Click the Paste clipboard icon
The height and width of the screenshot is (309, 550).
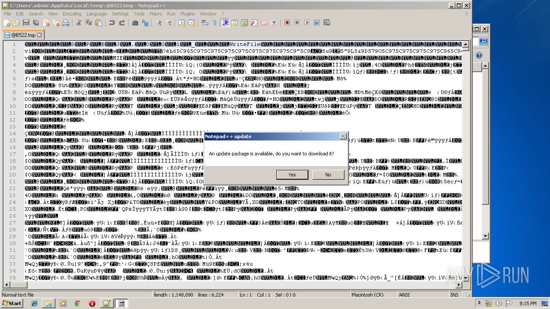(x=99, y=23)
